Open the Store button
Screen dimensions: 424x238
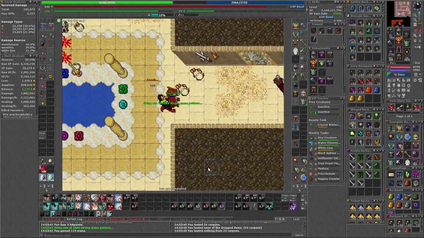[x=399, y=75]
